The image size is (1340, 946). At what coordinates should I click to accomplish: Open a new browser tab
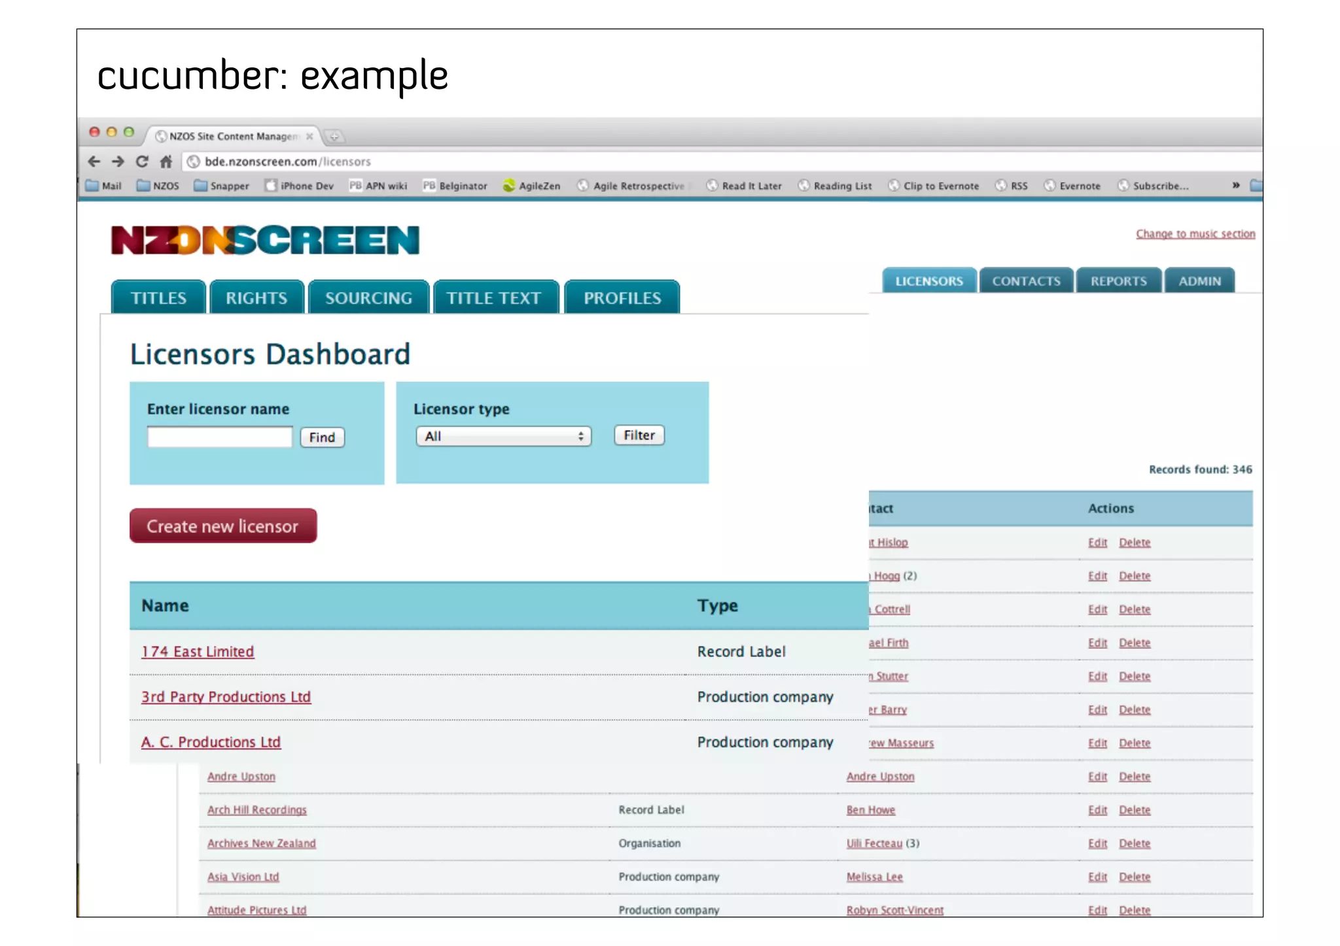tap(334, 137)
